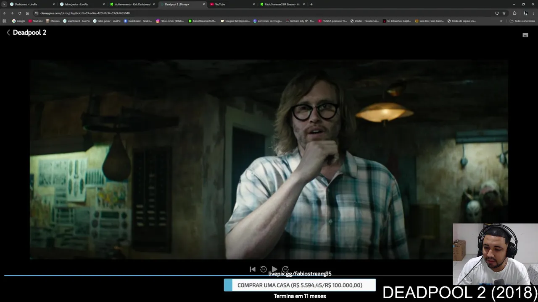
Task: Switch to the fabio junior - LivePix tab
Action: tap(82, 4)
